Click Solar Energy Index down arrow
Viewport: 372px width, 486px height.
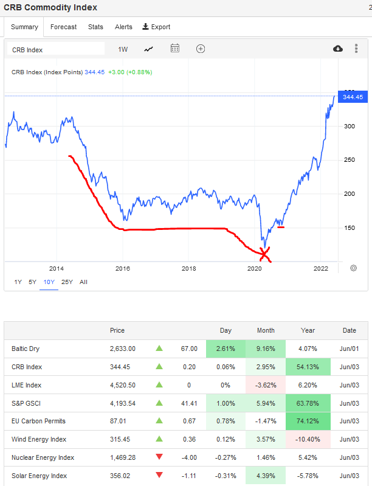(159, 475)
